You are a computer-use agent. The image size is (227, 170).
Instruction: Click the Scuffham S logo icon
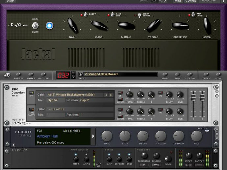[x=7, y=75]
